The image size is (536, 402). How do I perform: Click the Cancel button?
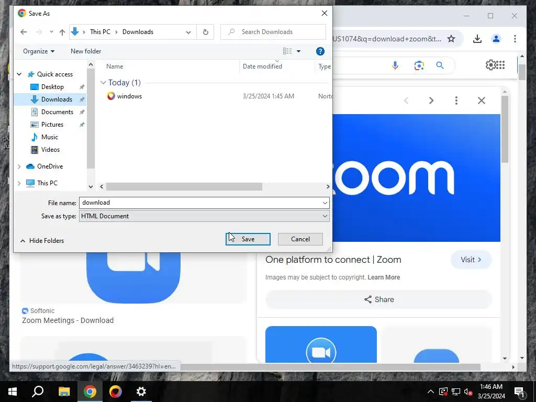[300, 239]
